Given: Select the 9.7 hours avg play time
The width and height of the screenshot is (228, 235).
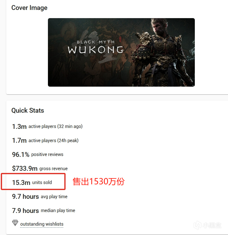Looking at the screenshot, I should (40, 196).
